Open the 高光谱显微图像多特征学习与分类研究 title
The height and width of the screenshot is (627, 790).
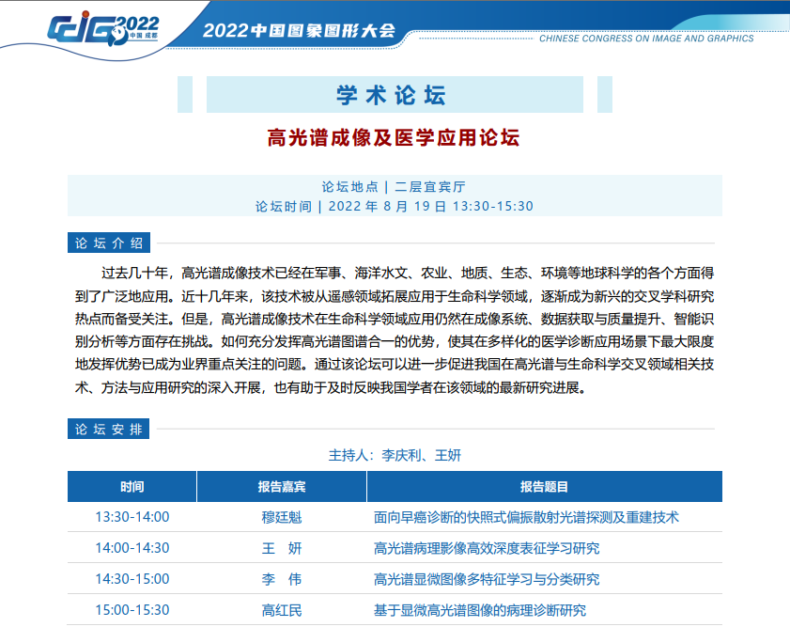(x=486, y=579)
